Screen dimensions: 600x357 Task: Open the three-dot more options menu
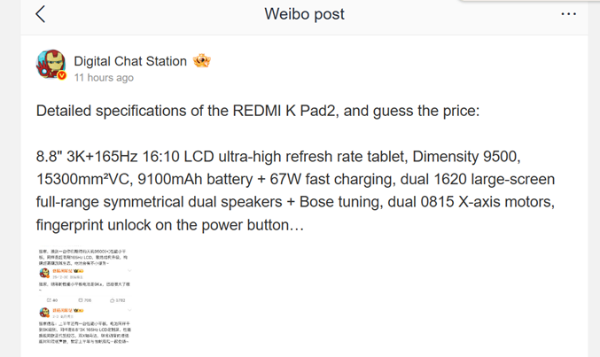click(569, 14)
